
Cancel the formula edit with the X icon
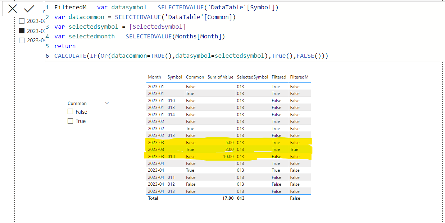13,9
